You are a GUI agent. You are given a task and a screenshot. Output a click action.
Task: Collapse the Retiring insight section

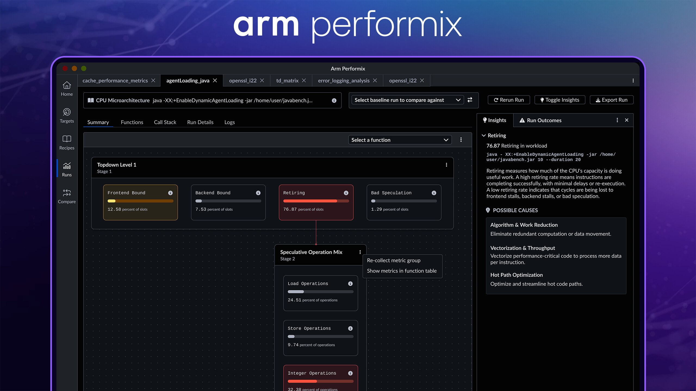[x=484, y=135]
